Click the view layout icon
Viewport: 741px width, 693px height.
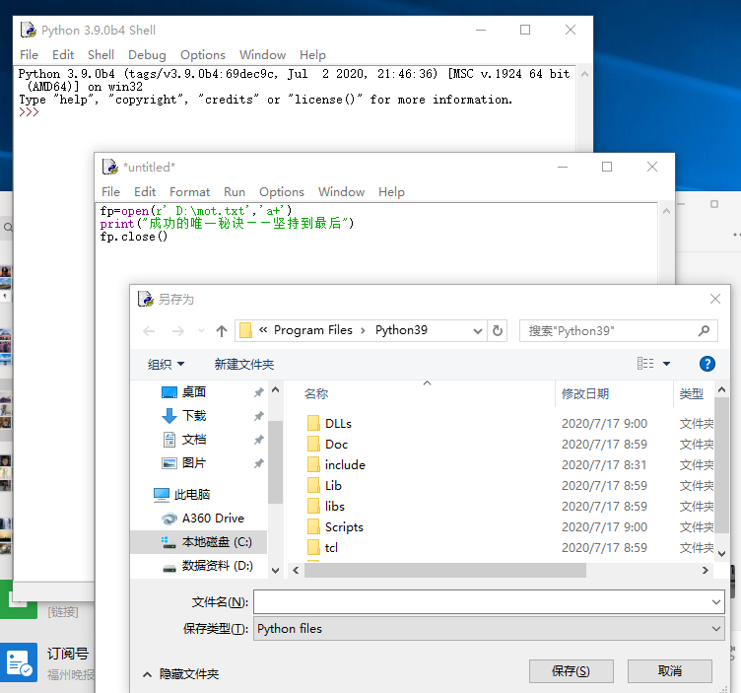[645, 364]
